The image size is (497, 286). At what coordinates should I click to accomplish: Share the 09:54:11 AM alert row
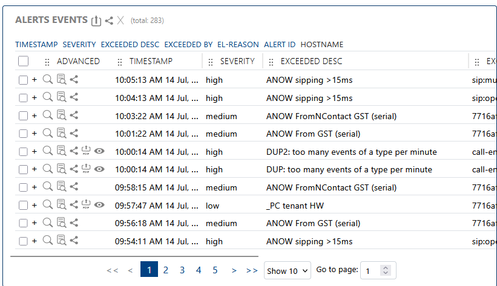click(74, 241)
